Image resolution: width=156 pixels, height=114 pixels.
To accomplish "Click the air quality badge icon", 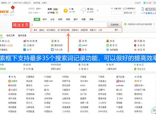I will (57, 13).
